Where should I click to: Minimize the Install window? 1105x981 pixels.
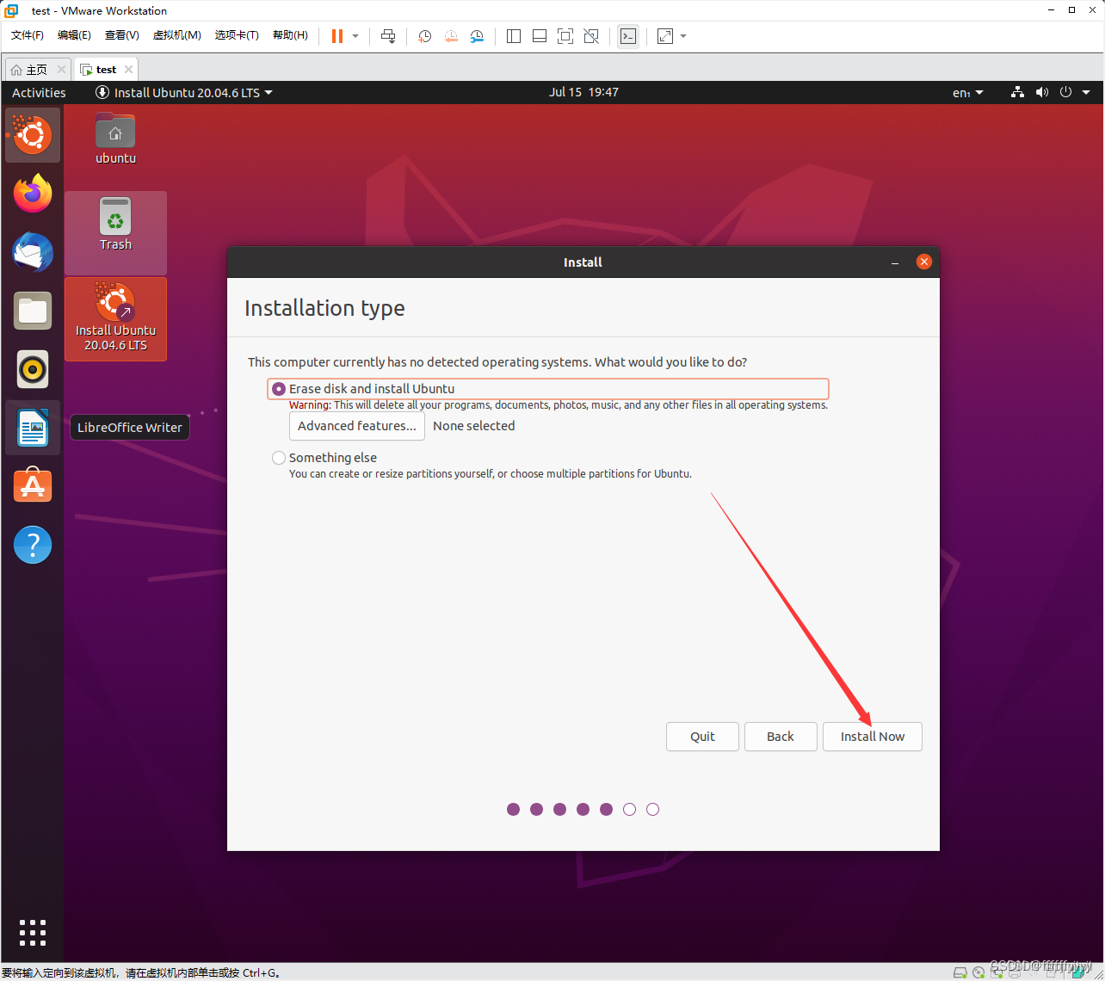pos(895,262)
